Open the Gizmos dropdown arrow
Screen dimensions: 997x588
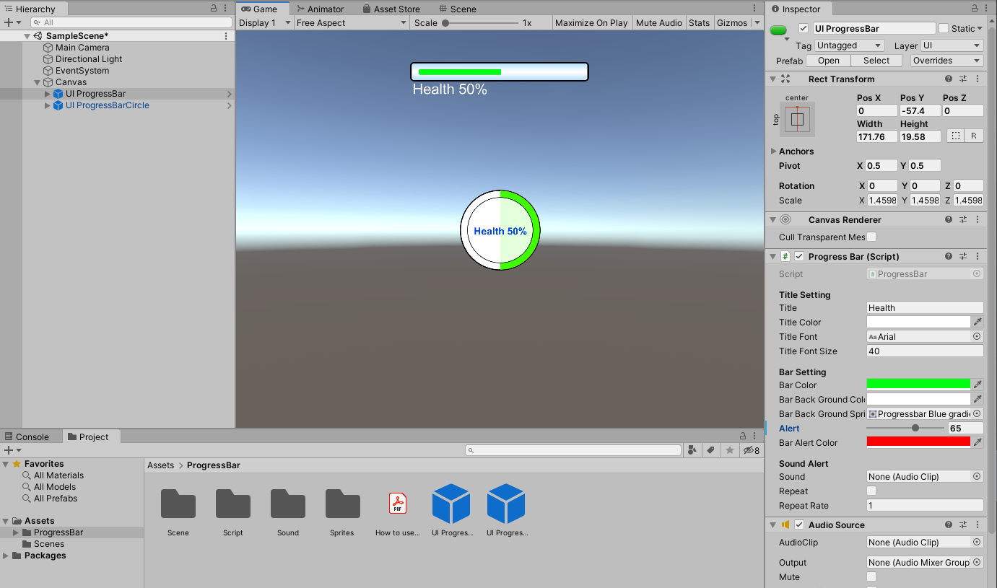click(x=757, y=23)
